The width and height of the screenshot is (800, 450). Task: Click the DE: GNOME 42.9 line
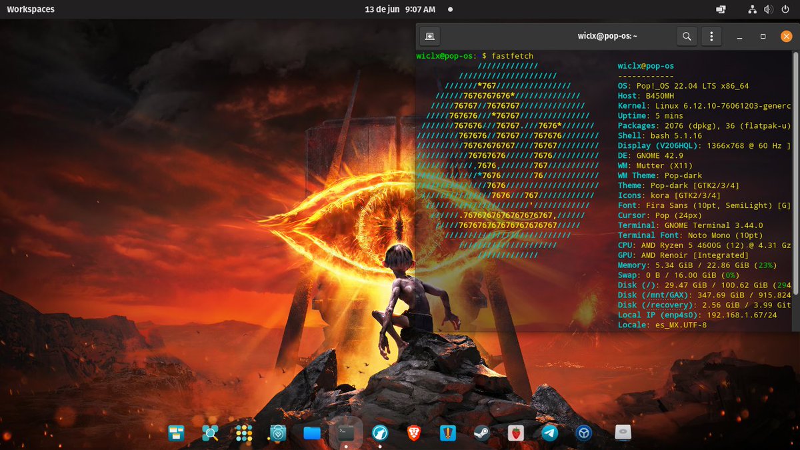(x=651, y=156)
